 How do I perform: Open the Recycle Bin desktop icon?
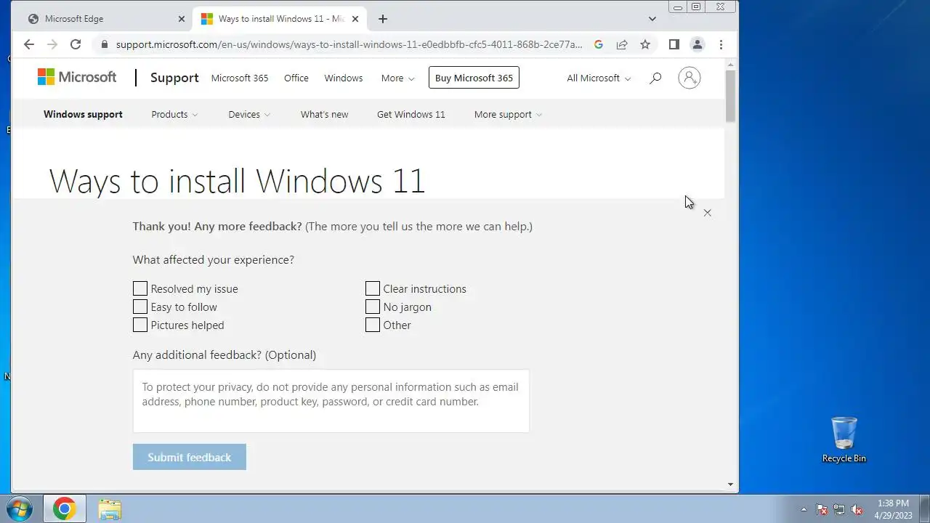tap(844, 439)
